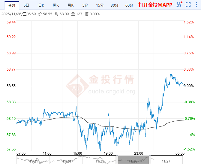Viewport: 201px width, 164px height.
Task: Click the 05:00 time axis label
Action: [180, 153]
